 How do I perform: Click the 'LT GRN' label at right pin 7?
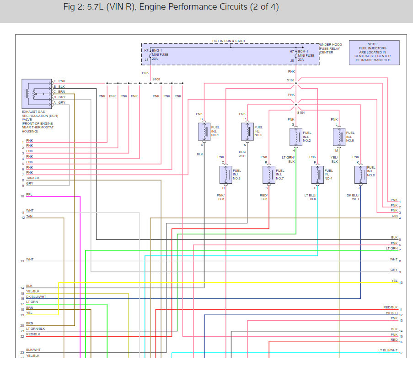pos(392,248)
